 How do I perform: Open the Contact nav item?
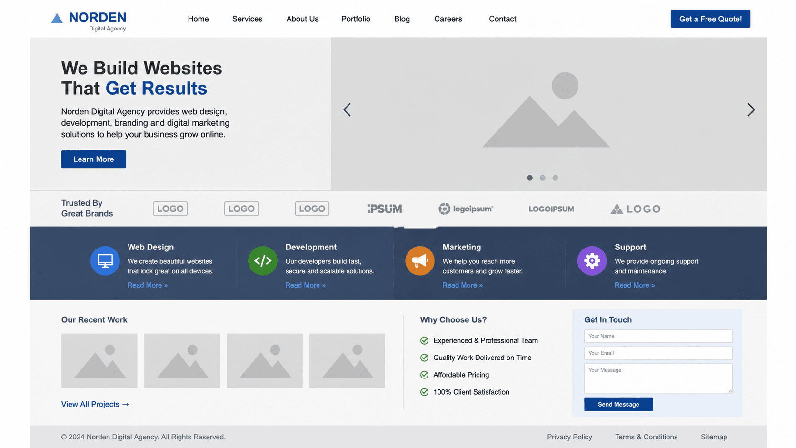[x=502, y=19]
